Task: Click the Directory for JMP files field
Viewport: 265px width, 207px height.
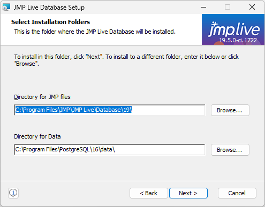Action: [110, 110]
